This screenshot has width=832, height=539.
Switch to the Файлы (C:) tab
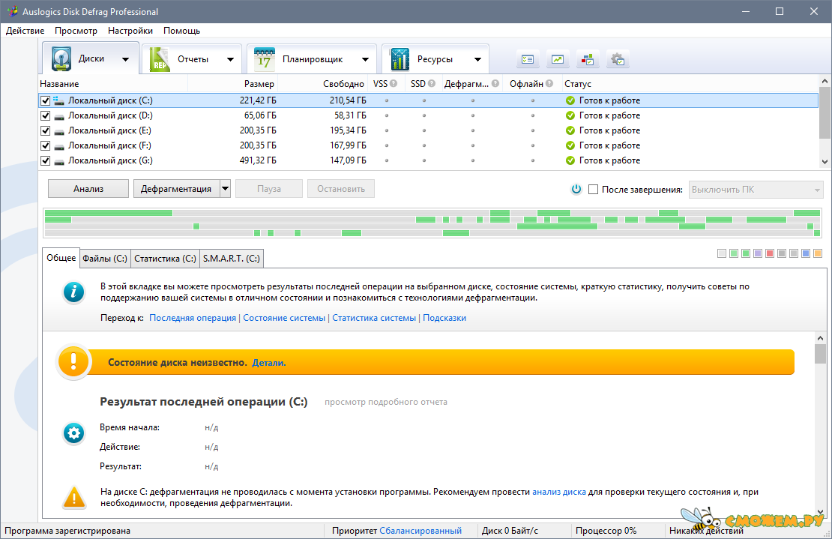coord(105,259)
